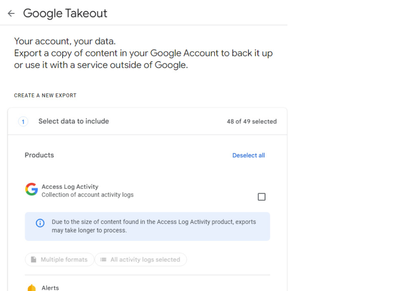Click the file icon in Multiple formats chip
Viewport: 411px width, 291px height.
tap(34, 259)
